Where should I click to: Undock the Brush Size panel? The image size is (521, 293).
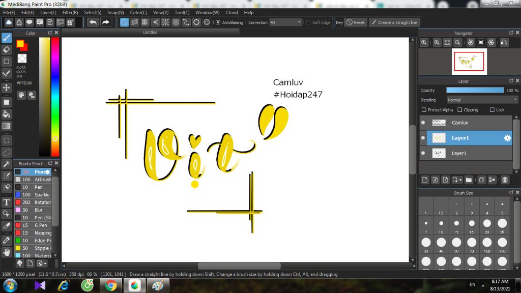[511, 192]
